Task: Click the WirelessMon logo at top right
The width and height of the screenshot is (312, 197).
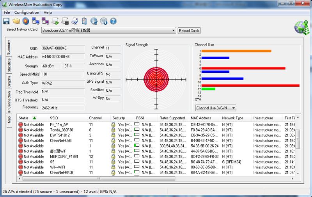Action: point(301,28)
